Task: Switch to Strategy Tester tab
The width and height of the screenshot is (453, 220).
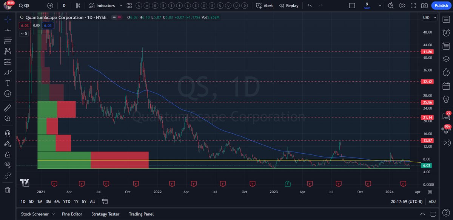Action: click(105, 214)
